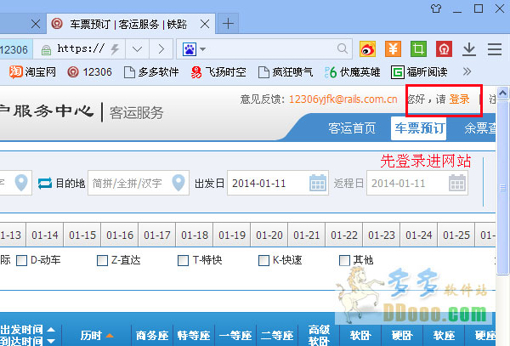Open the 疯狂喷气 bookmark
The image size is (510, 346).
point(286,72)
